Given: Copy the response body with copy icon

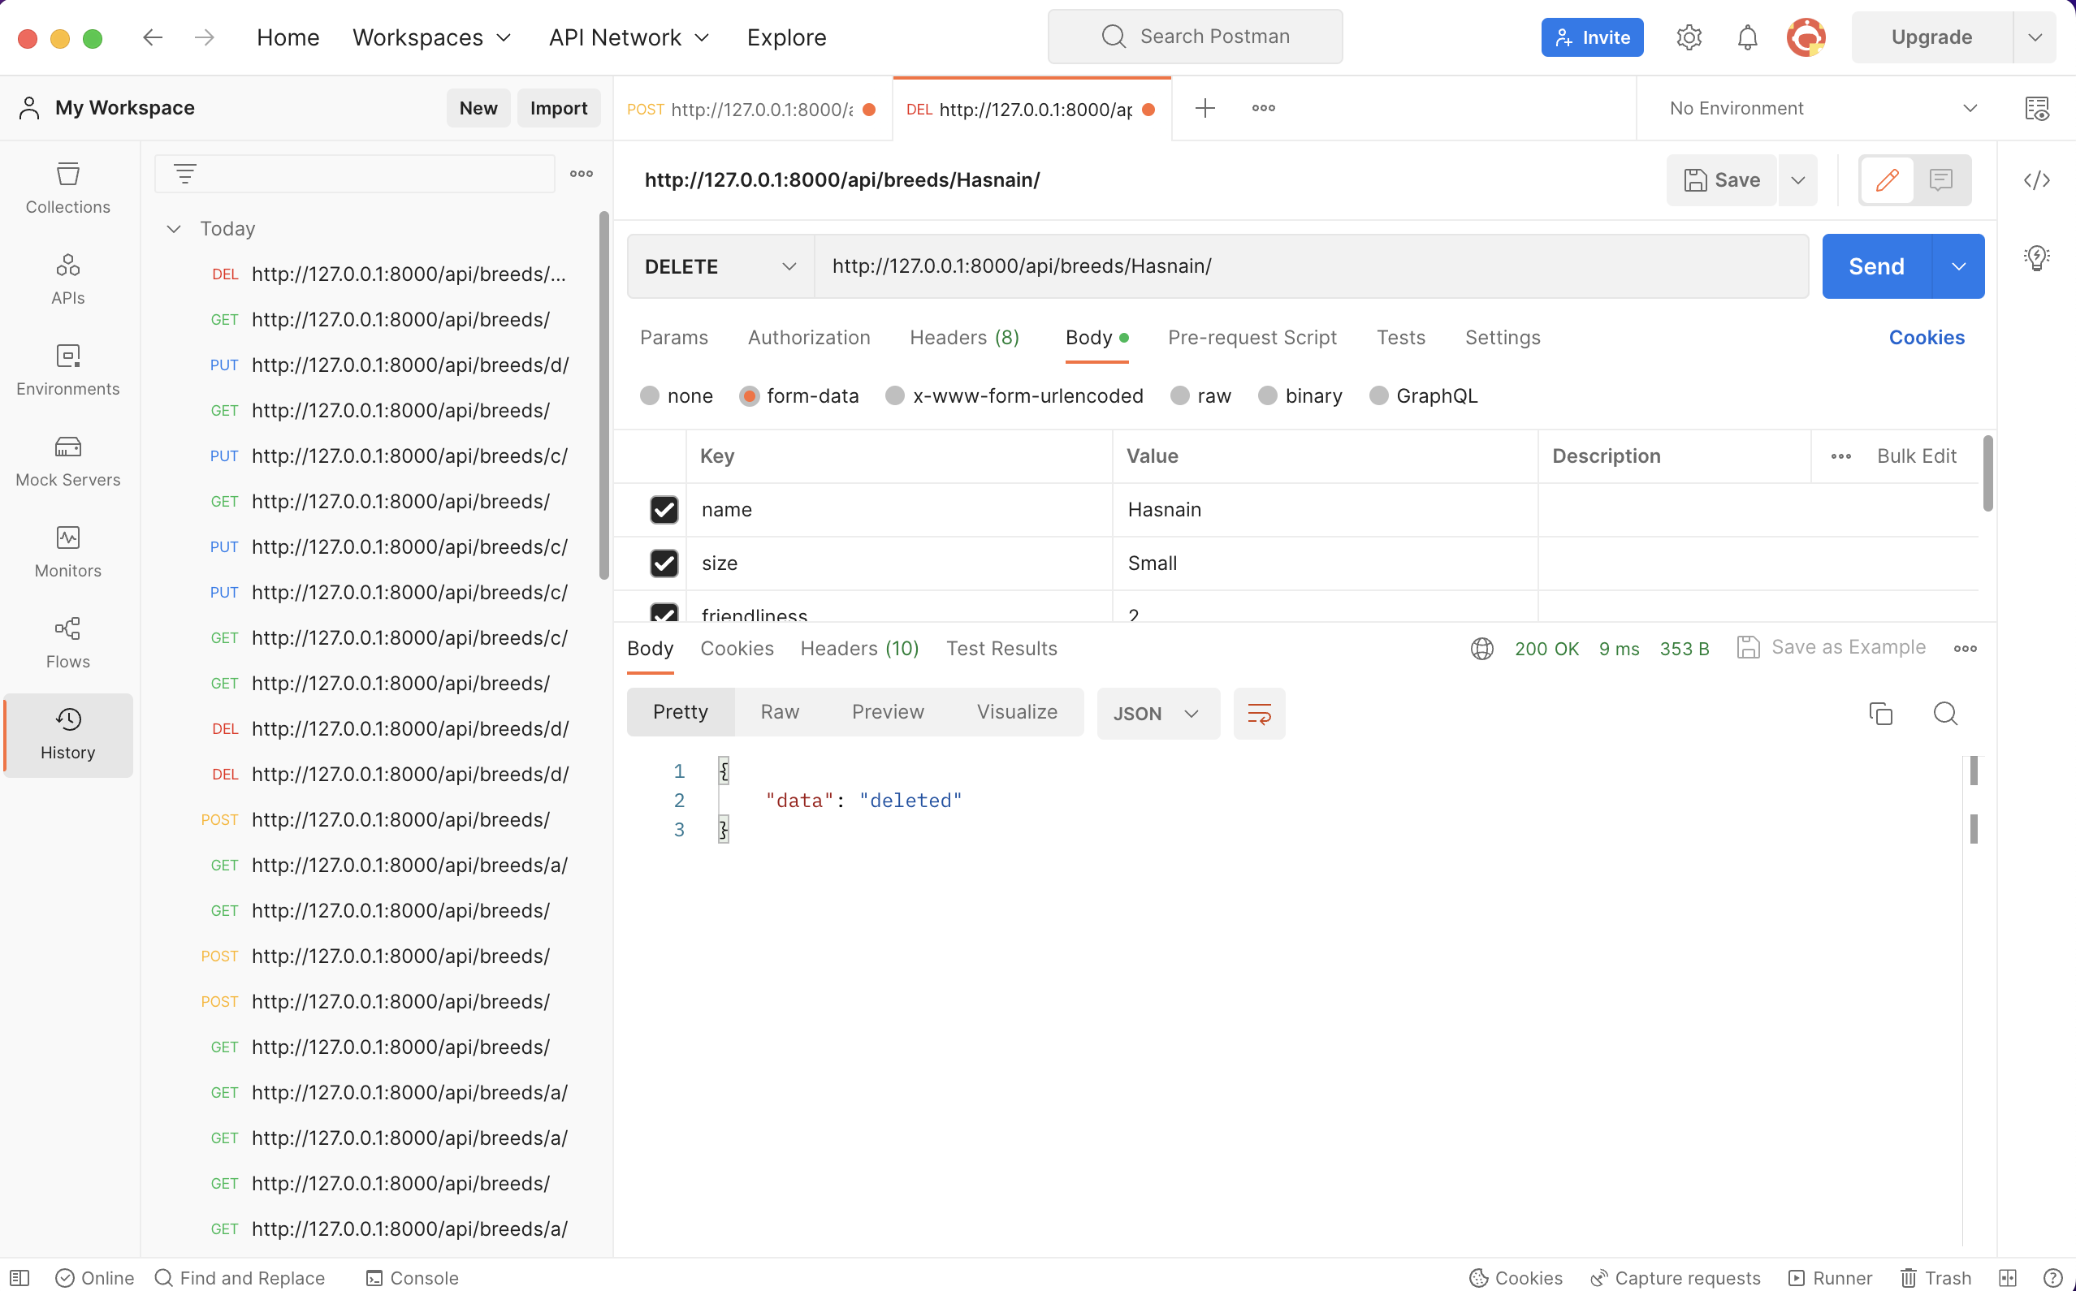Looking at the screenshot, I should point(1879,713).
